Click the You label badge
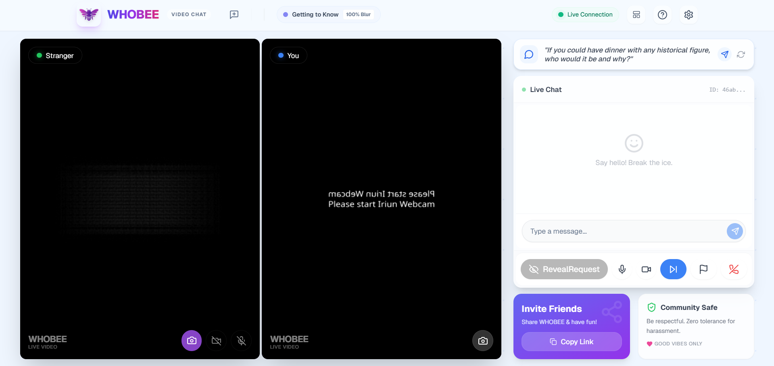This screenshot has width=774, height=366. [x=288, y=55]
